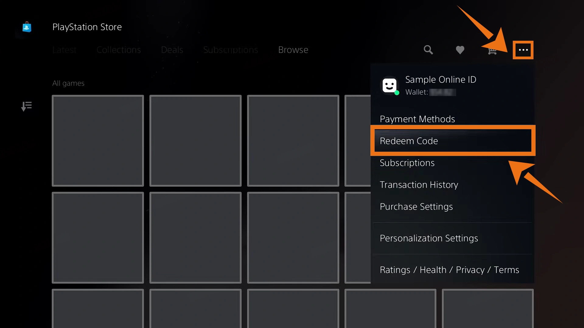Open the sort and filter icon
Screen dimensions: 584x328
point(26,106)
